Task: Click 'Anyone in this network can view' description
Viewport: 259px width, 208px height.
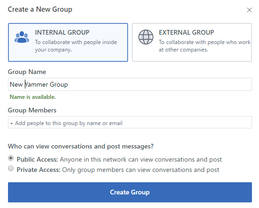Action: pyautogui.click(x=141, y=159)
